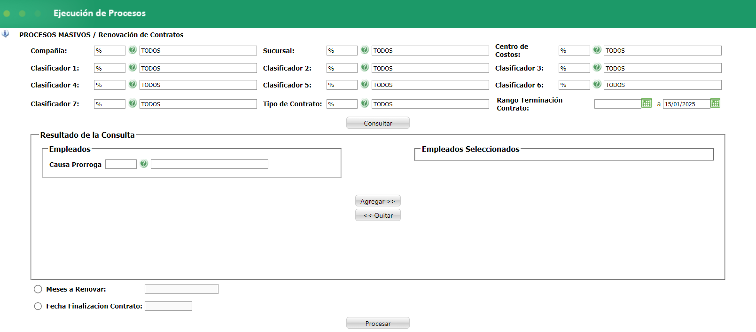Click the Empleados Seleccionados heading
Screen dimensions: 756x332
pos(470,149)
